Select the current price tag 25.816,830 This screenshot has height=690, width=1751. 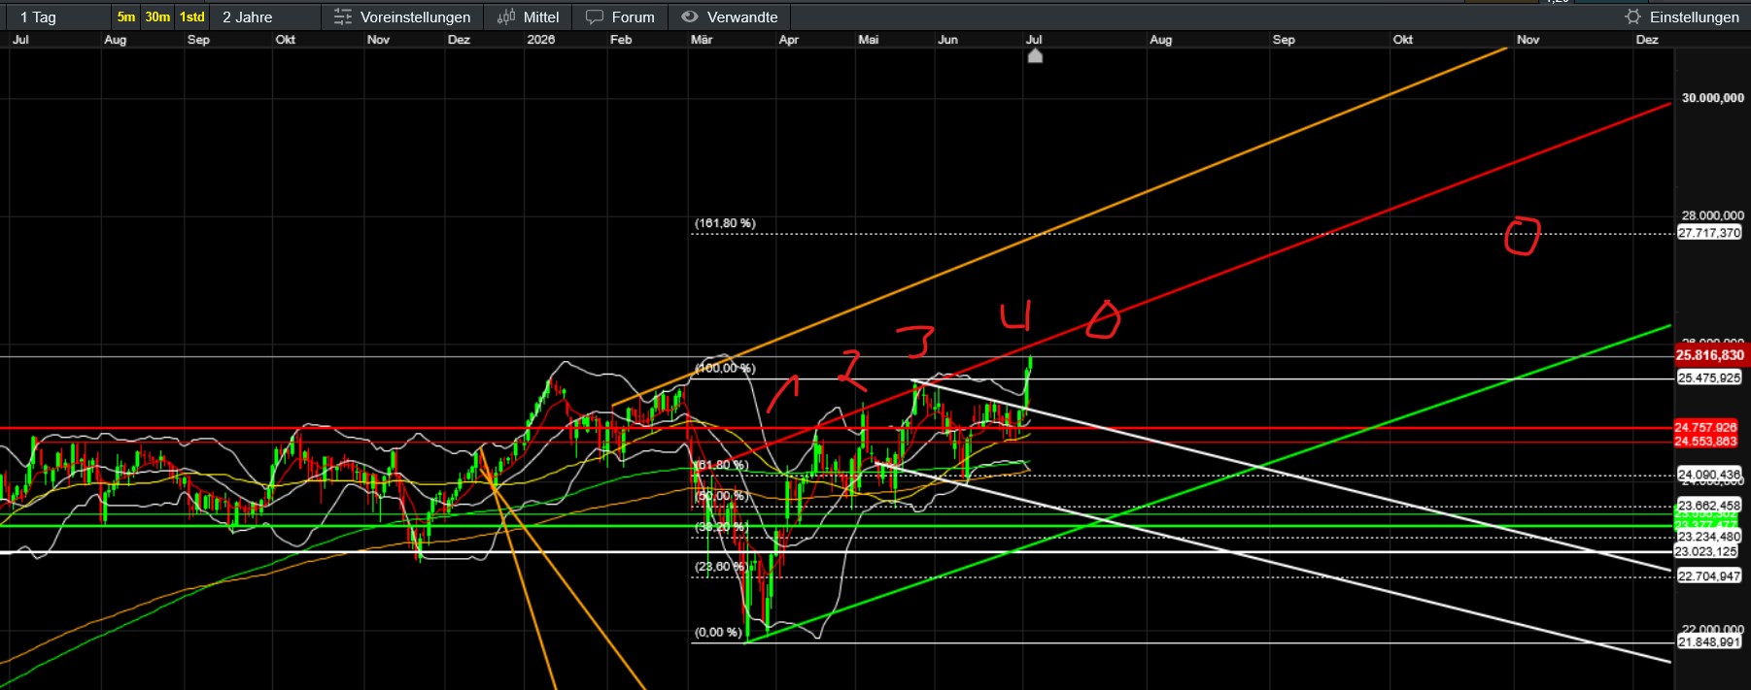(1710, 355)
